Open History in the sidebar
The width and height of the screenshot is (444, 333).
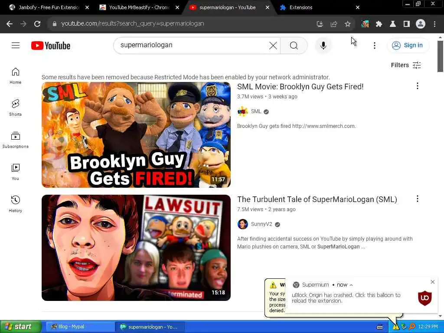click(x=16, y=204)
